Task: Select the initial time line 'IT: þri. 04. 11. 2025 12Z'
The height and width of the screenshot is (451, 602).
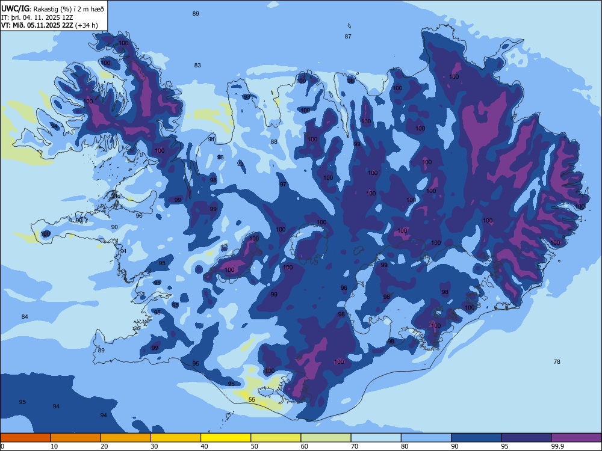Action: point(37,17)
